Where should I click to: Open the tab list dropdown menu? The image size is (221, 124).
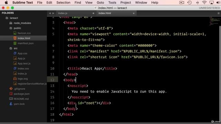[x=219, y=13]
